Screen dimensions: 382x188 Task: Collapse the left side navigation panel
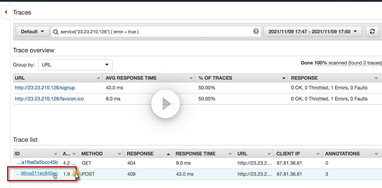[6, 13]
